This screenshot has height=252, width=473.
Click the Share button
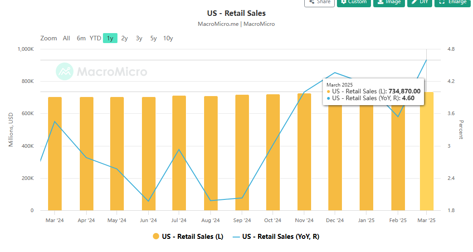pyautogui.click(x=319, y=2)
